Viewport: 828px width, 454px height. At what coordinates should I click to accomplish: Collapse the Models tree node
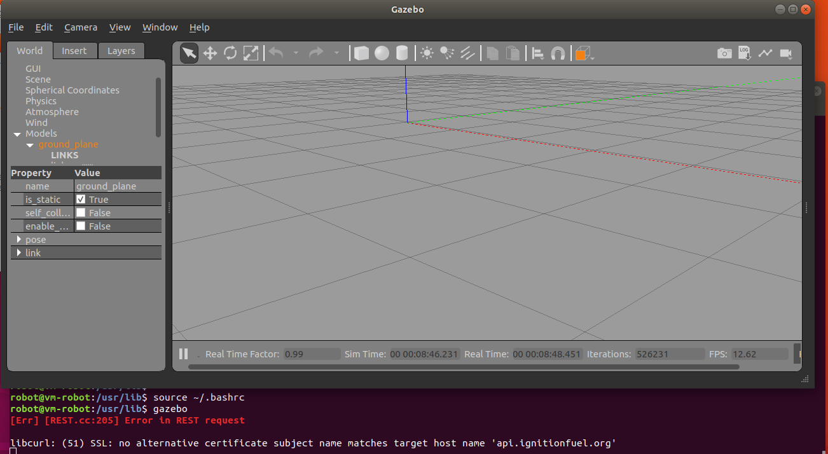pyautogui.click(x=17, y=134)
